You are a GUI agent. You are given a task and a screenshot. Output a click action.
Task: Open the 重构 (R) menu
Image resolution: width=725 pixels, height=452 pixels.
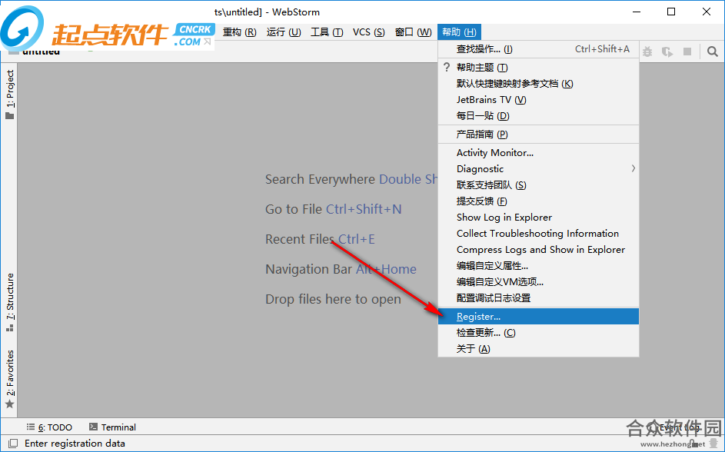239,32
